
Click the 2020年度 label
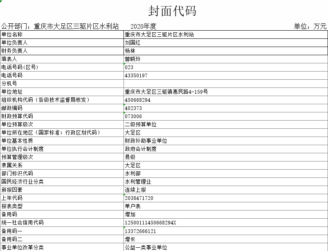point(144,26)
